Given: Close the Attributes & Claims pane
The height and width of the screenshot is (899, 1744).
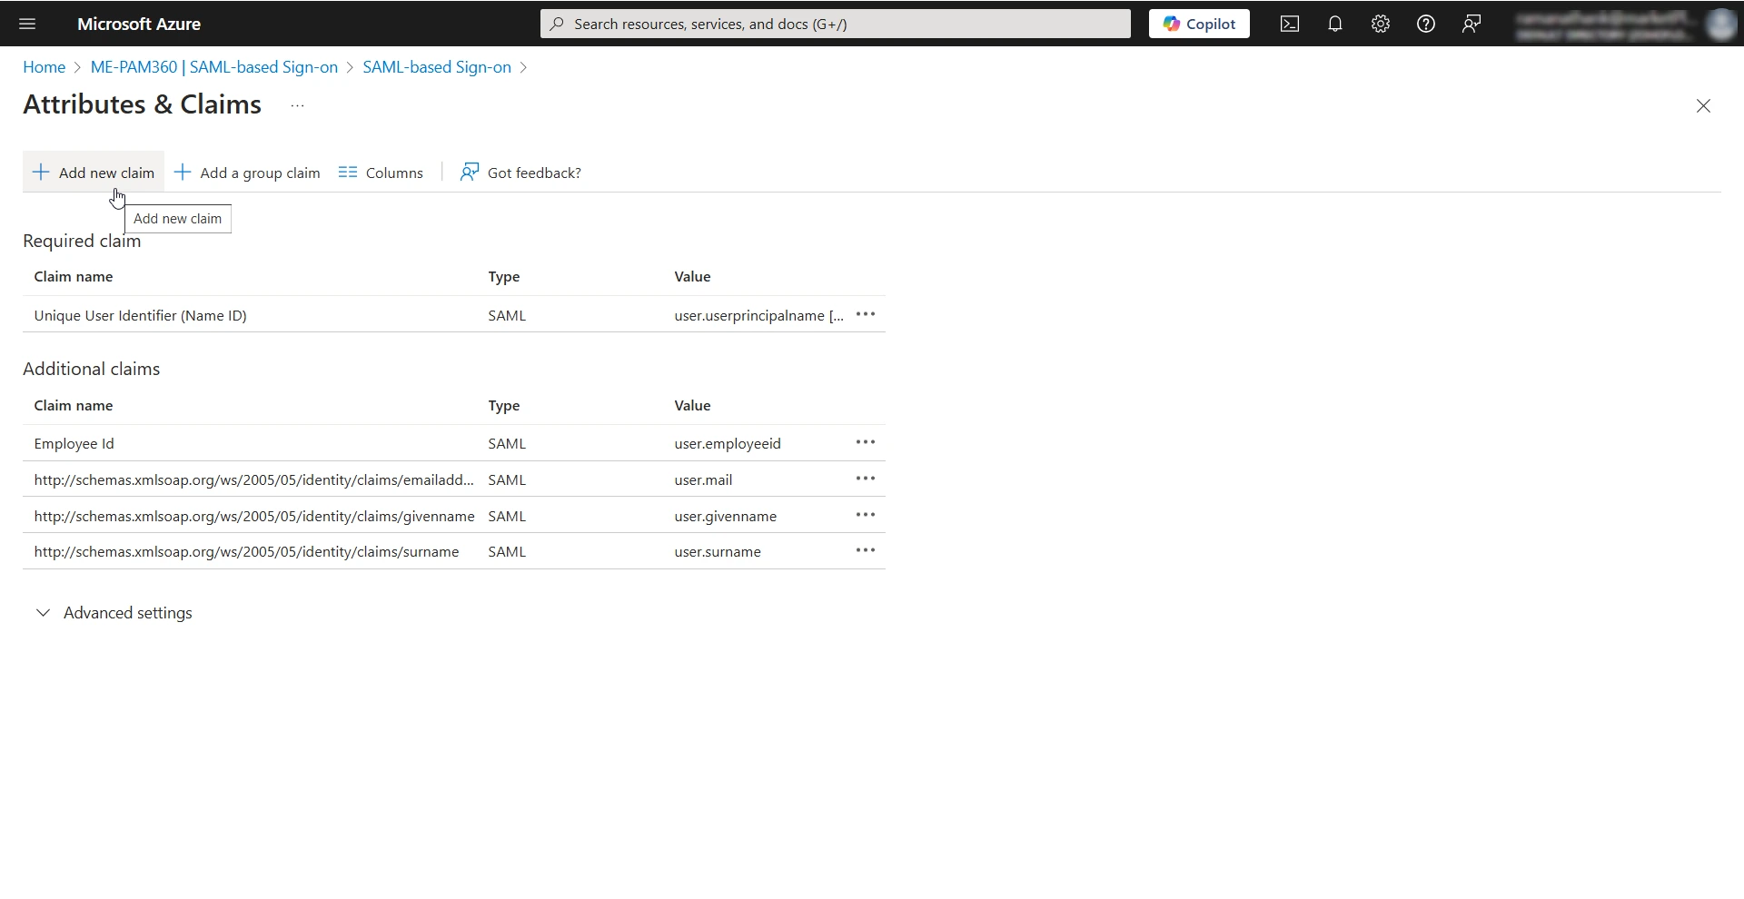Looking at the screenshot, I should [x=1703, y=105].
